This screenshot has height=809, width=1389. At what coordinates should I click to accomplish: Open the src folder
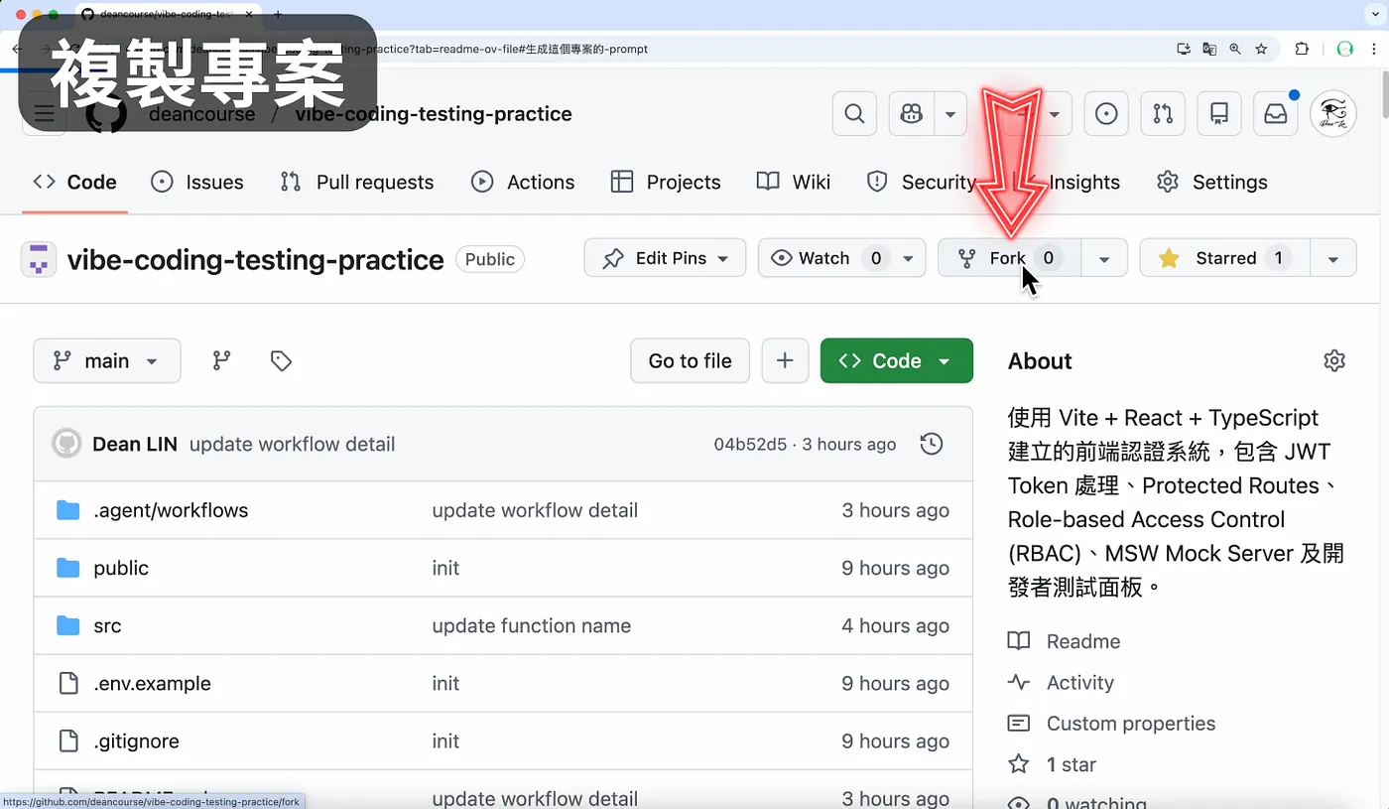[x=107, y=625]
